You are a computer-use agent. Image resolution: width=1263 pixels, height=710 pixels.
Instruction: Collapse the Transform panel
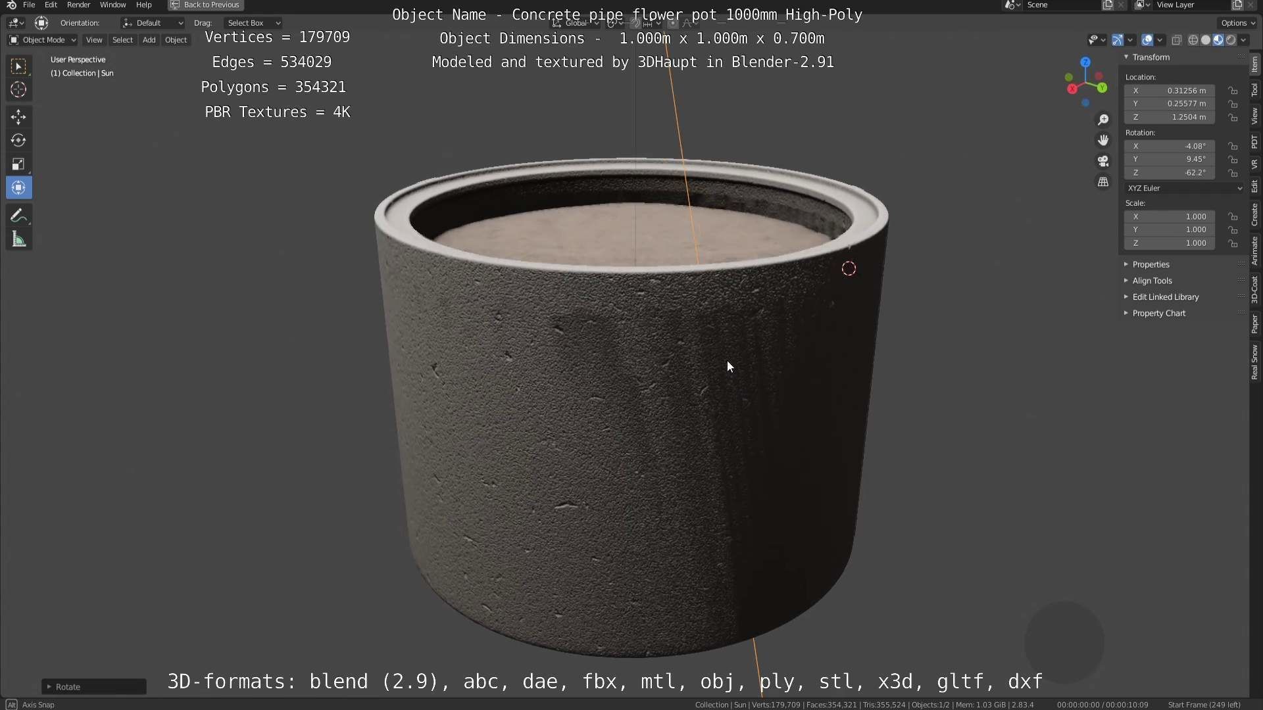(x=1126, y=57)
